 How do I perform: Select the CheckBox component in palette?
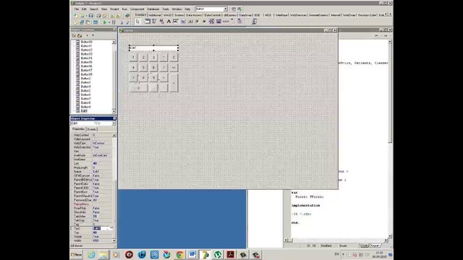(x=197, y=22)
